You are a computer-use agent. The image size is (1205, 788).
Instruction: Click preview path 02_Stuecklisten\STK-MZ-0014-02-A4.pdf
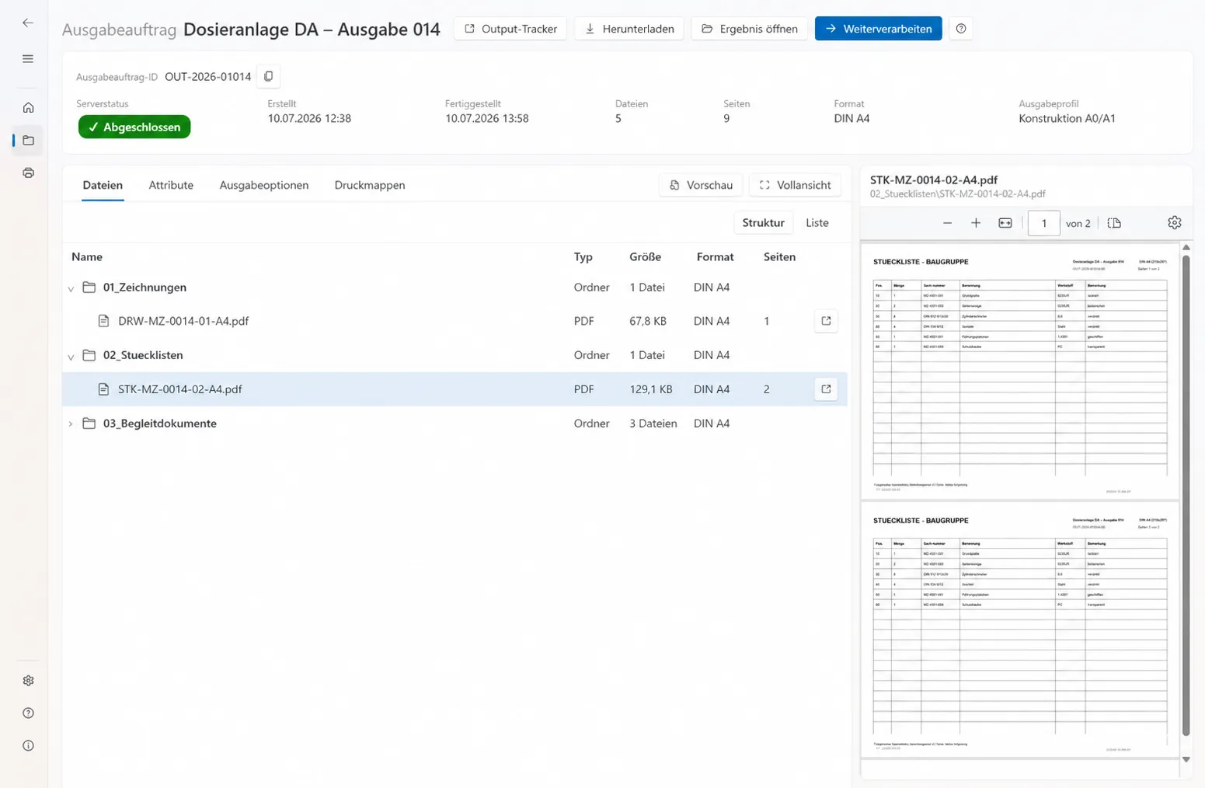point(958,194)
